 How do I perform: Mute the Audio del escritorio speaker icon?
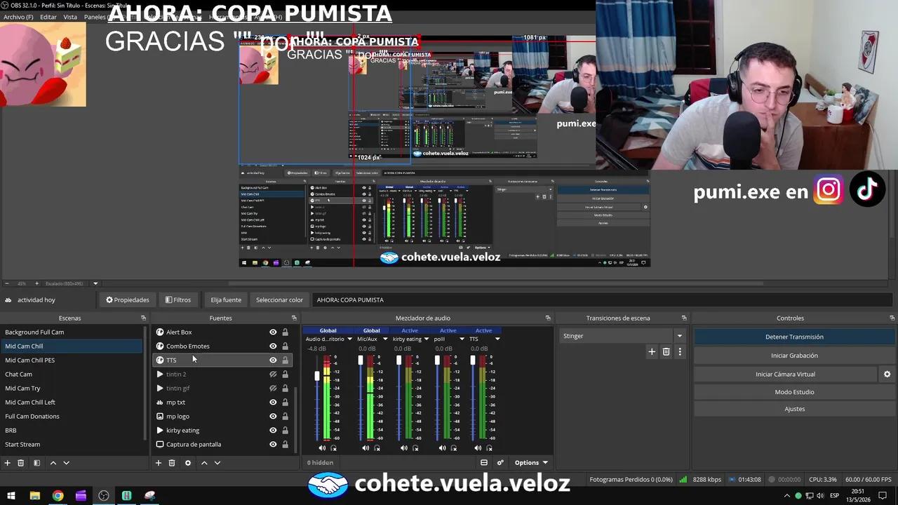[322, 448]
